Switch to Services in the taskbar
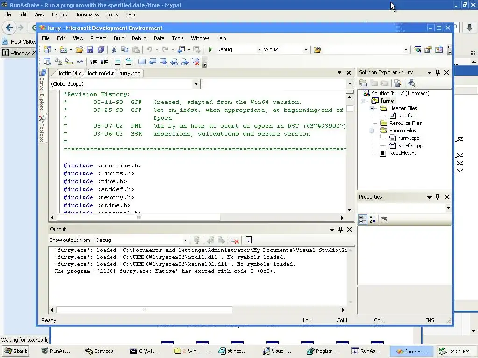Viewport: 478px width, 358px height. 99,351
